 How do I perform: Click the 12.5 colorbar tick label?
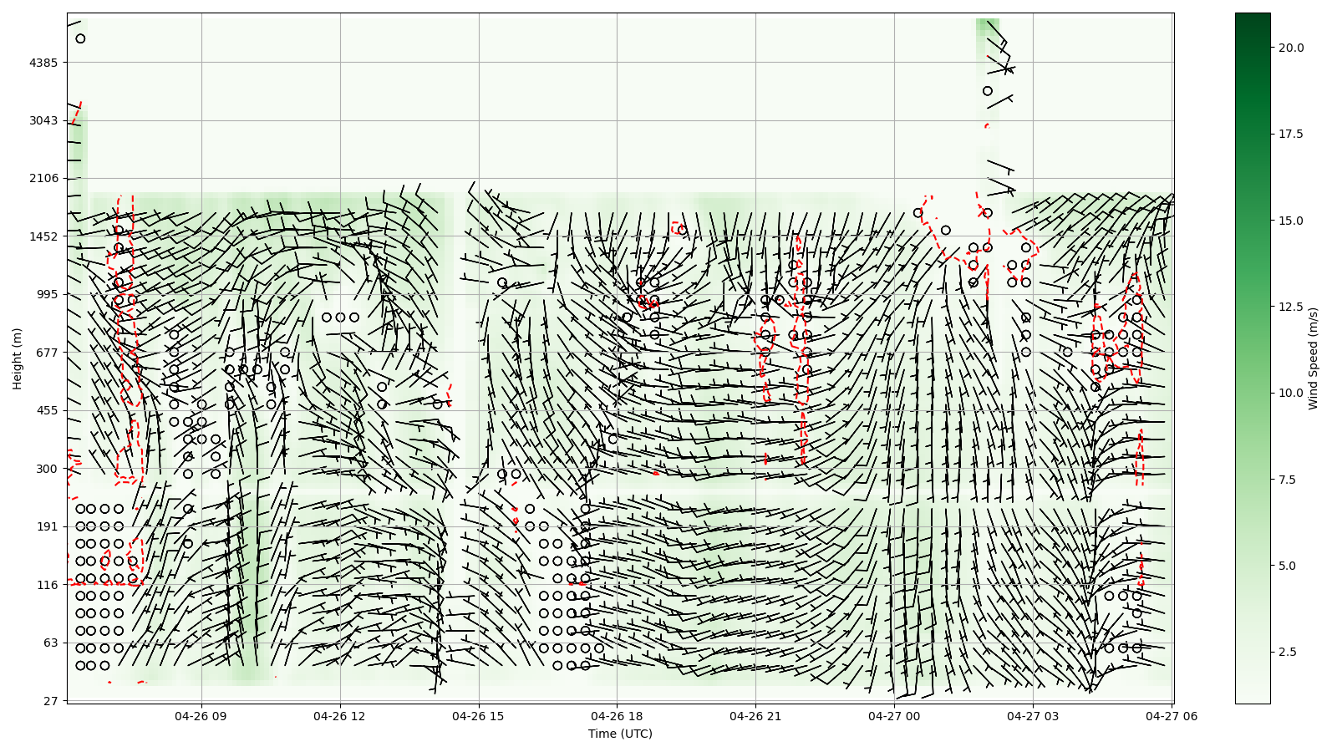pyautogui.click(x=1290, y=307)
